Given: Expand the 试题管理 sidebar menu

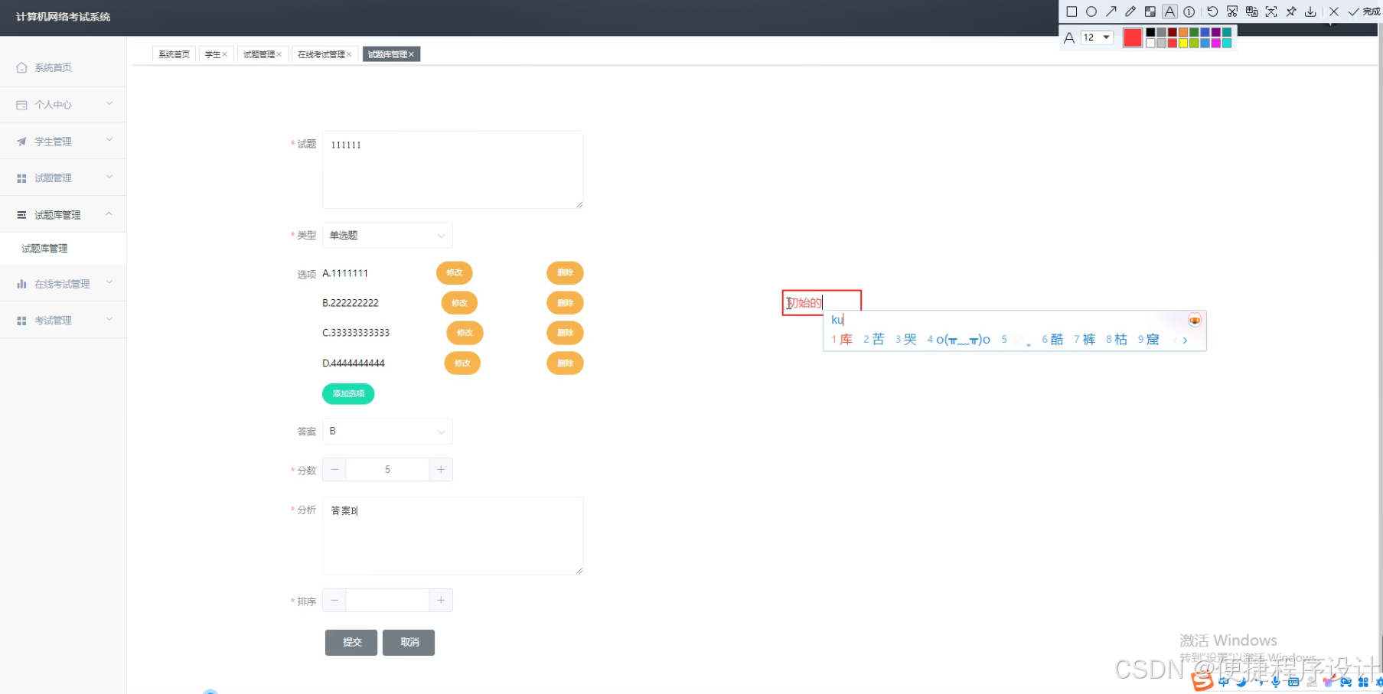Looking at the screenshot, I should coord(63,178).
